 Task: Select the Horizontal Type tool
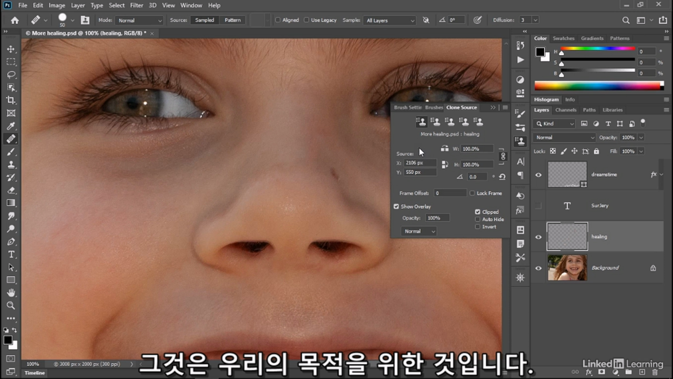coord(11,254)
